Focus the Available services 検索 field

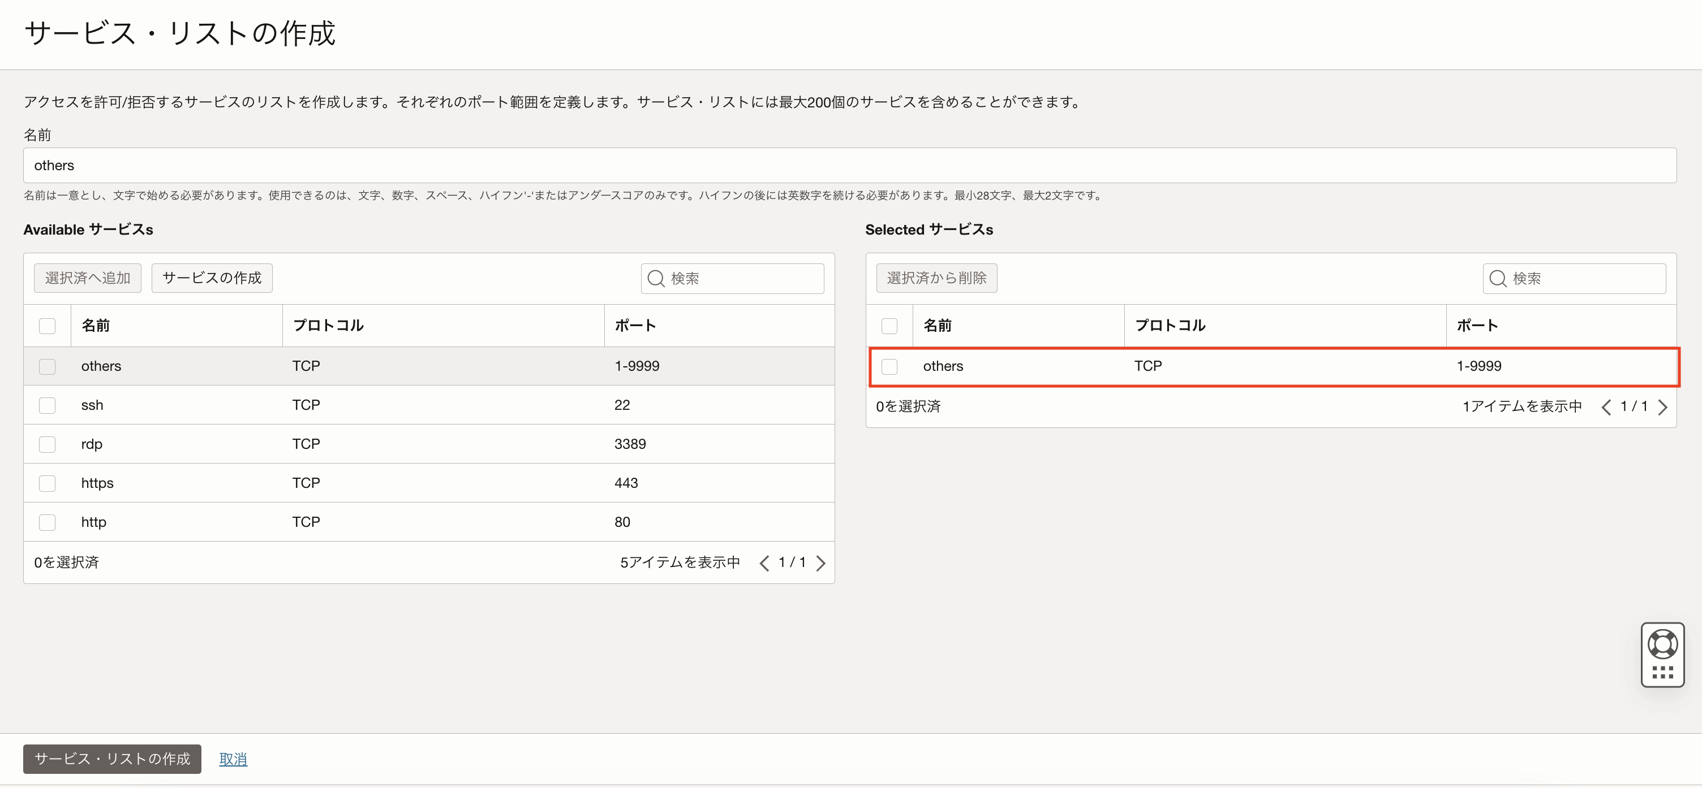732,279
